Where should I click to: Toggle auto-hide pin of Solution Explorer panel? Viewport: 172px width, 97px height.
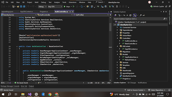click(x=164, y=12)
